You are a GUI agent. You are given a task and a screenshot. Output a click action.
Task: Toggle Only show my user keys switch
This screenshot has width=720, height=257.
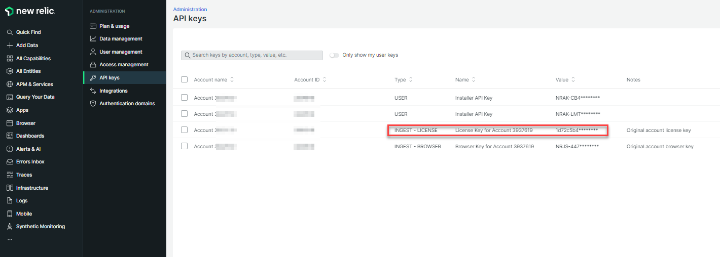point(334,55)
